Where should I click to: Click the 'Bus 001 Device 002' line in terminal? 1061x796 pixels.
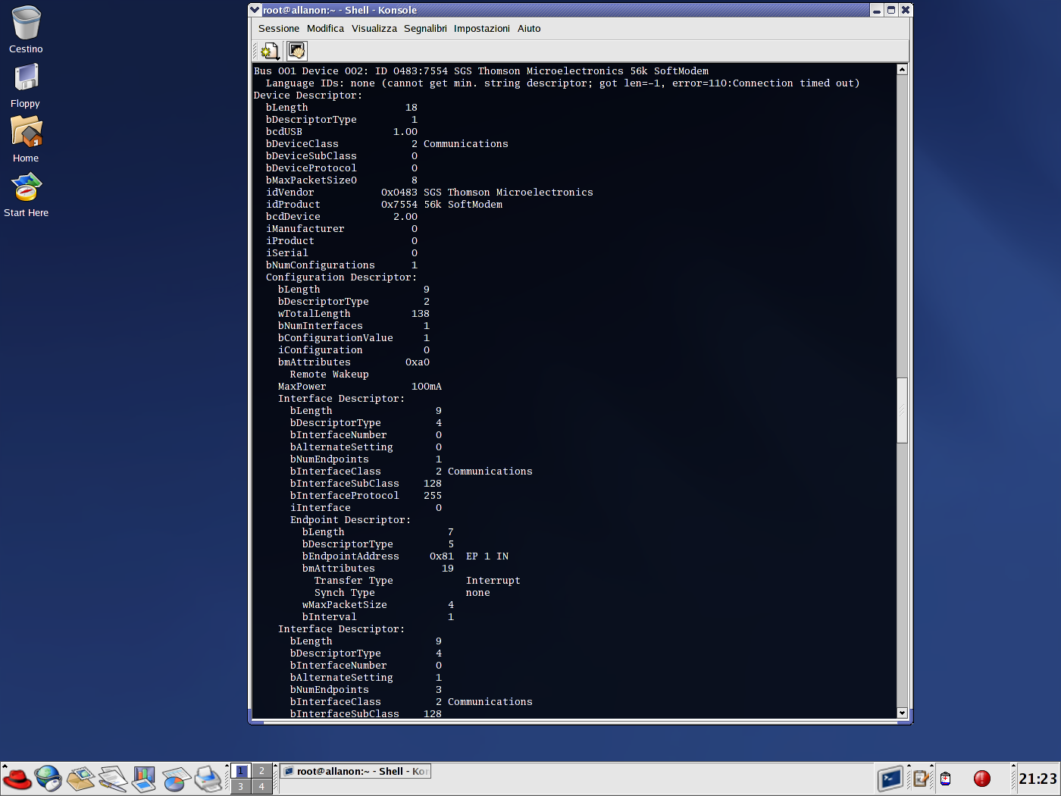(481, 71)
